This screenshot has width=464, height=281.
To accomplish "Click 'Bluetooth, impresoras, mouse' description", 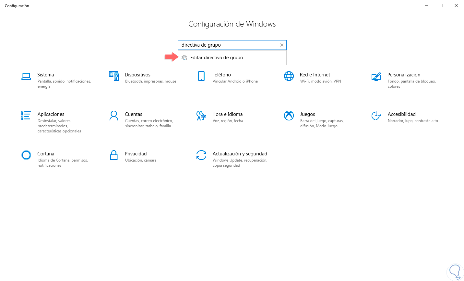I will (x=151, y=81).
